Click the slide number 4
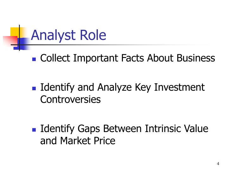This screenshot has height=171, width=228. 218,164
